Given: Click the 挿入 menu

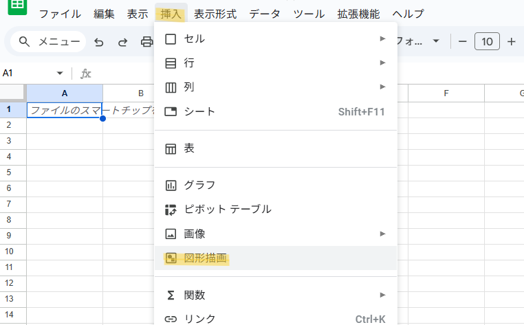Looking at the screenshot, I should (x=171, y=14).
